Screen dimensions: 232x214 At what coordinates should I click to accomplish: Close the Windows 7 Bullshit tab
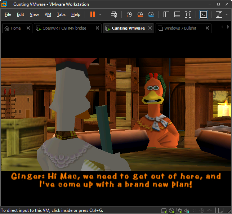[207, 28]
